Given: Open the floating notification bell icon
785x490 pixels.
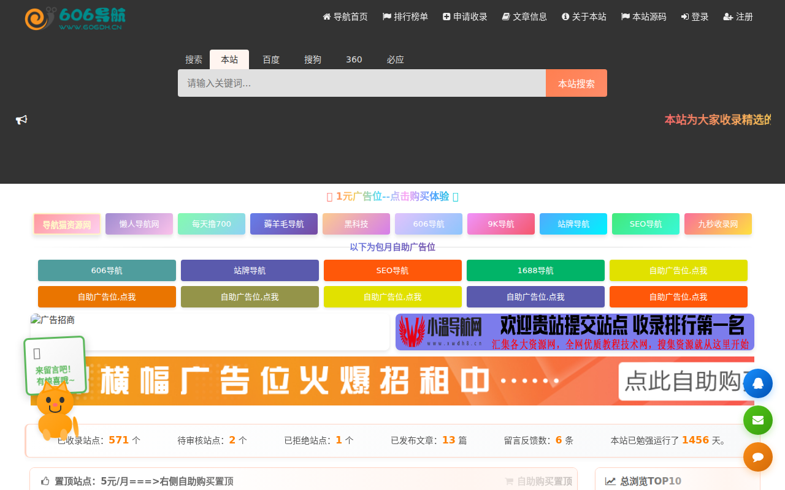Looking at the screenshot, I should click(758, 383).
